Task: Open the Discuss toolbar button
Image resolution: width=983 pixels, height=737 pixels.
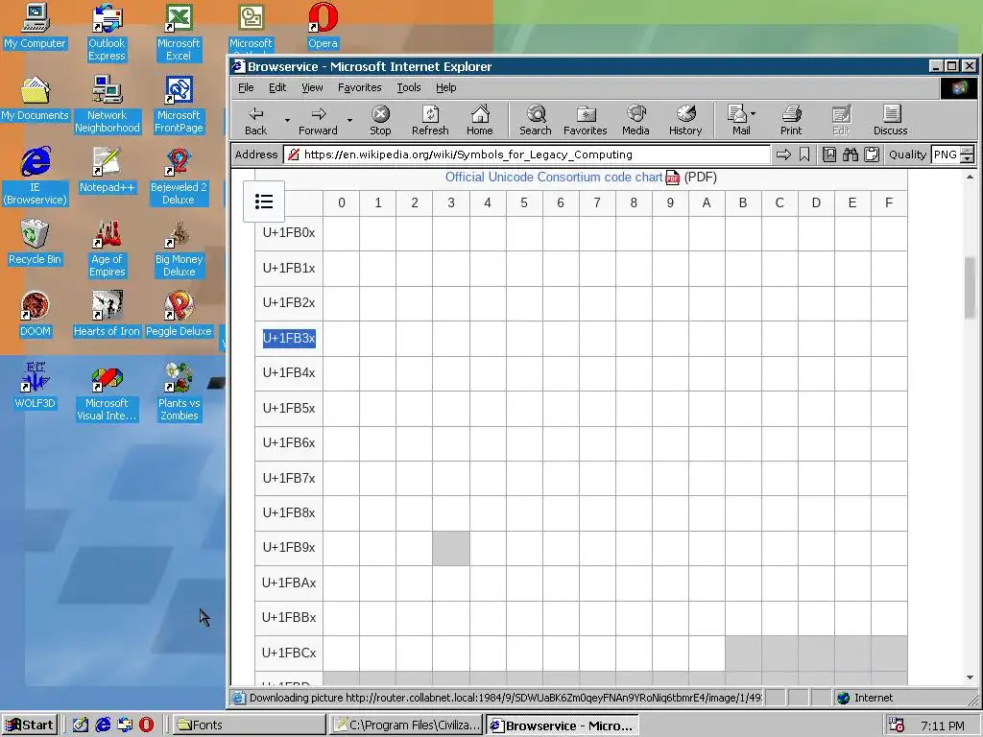Action: (891, 120)
